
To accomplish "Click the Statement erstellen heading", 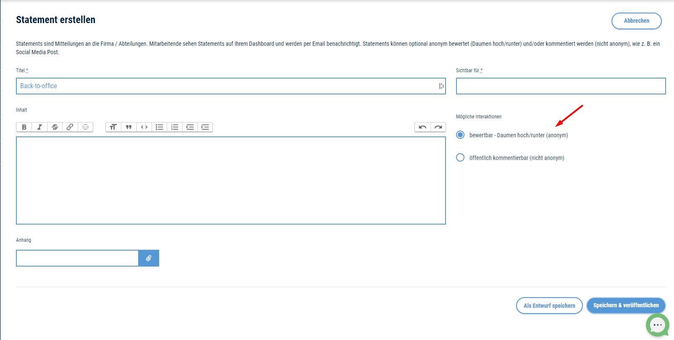I will pyautogui.click(x=55, y=20).
